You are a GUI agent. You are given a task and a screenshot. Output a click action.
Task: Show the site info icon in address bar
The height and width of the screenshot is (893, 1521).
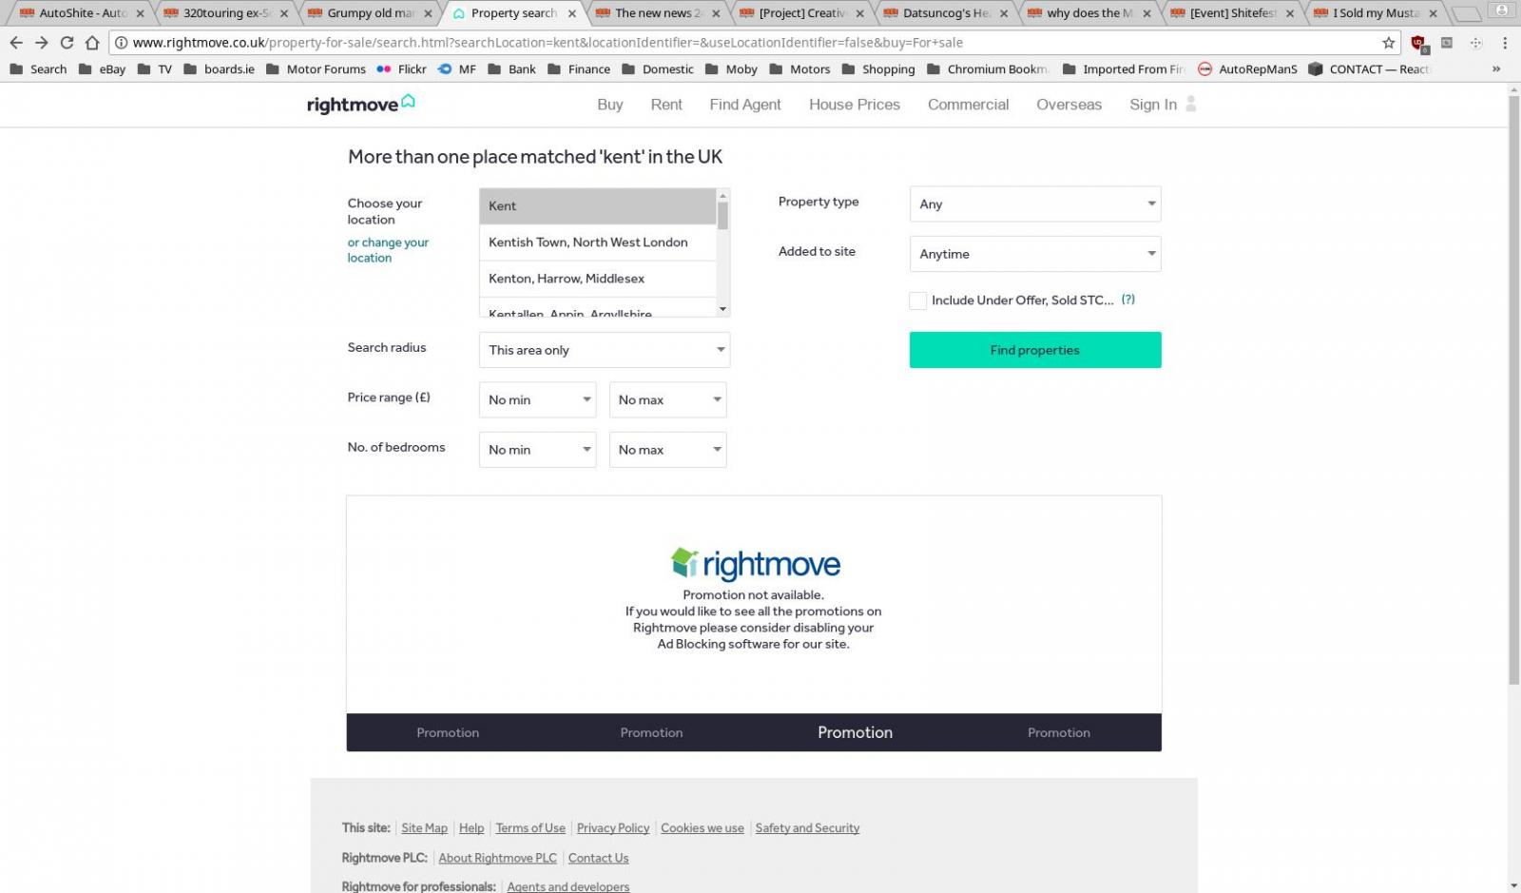[121, 43]
